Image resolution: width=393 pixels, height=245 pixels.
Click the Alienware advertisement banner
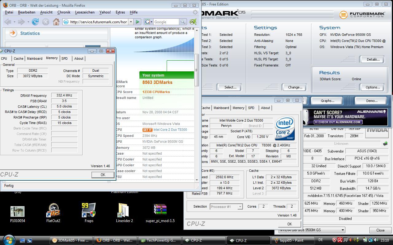click(x=345, y=117)
